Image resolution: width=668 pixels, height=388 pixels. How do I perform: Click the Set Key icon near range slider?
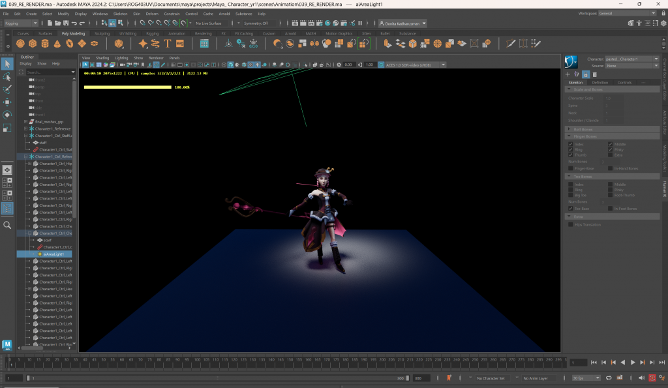tap(449, 378)
